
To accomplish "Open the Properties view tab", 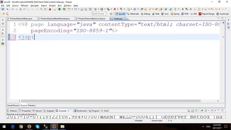I will tap(25, 111).
